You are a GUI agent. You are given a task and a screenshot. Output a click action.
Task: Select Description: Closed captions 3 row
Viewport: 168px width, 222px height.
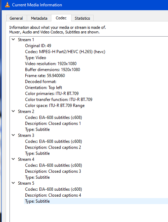coord(53,171)
